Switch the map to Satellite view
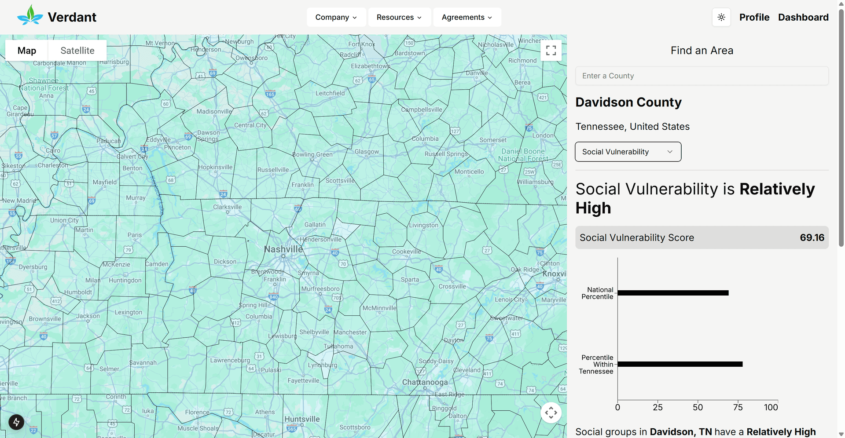This screenshot has height=438, width=845. [x=77, y=50]
